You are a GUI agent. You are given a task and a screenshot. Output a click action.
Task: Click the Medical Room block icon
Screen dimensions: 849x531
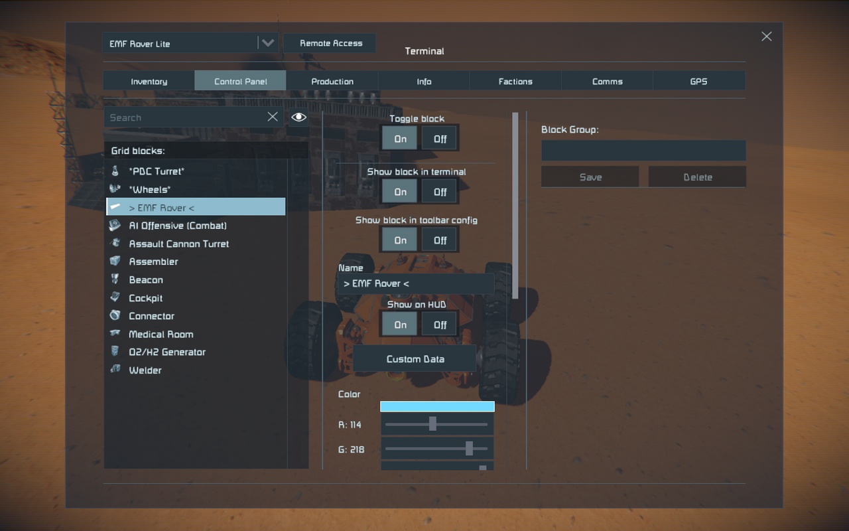[x=115, y=334]
